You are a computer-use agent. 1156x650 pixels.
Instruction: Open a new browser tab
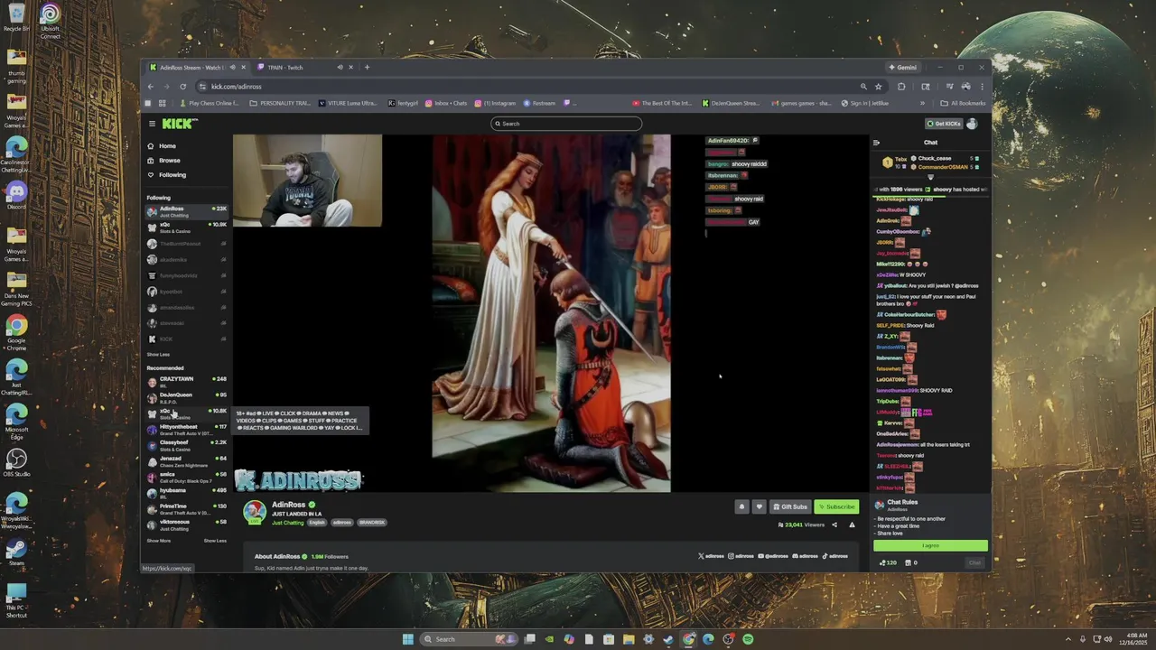tap(367, 67)
